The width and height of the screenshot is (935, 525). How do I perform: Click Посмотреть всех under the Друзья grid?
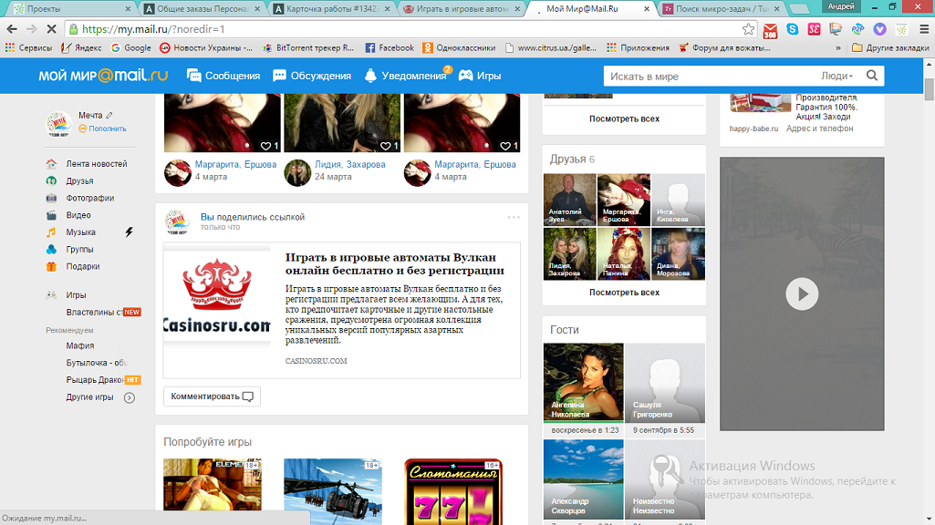coord(624,293)
